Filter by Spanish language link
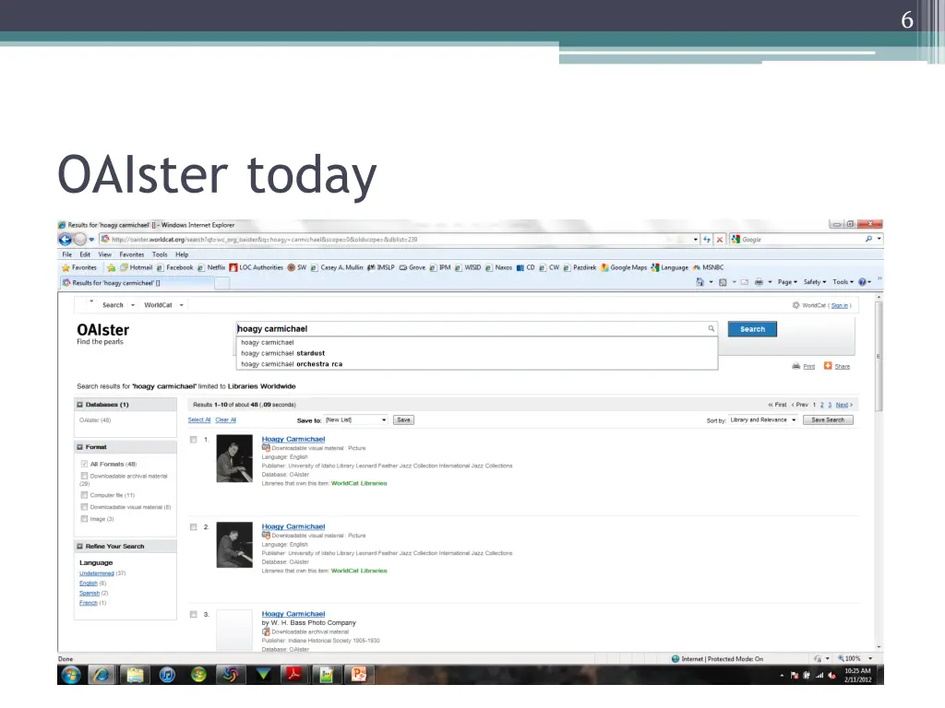The image size is (945, 708). 90,593
